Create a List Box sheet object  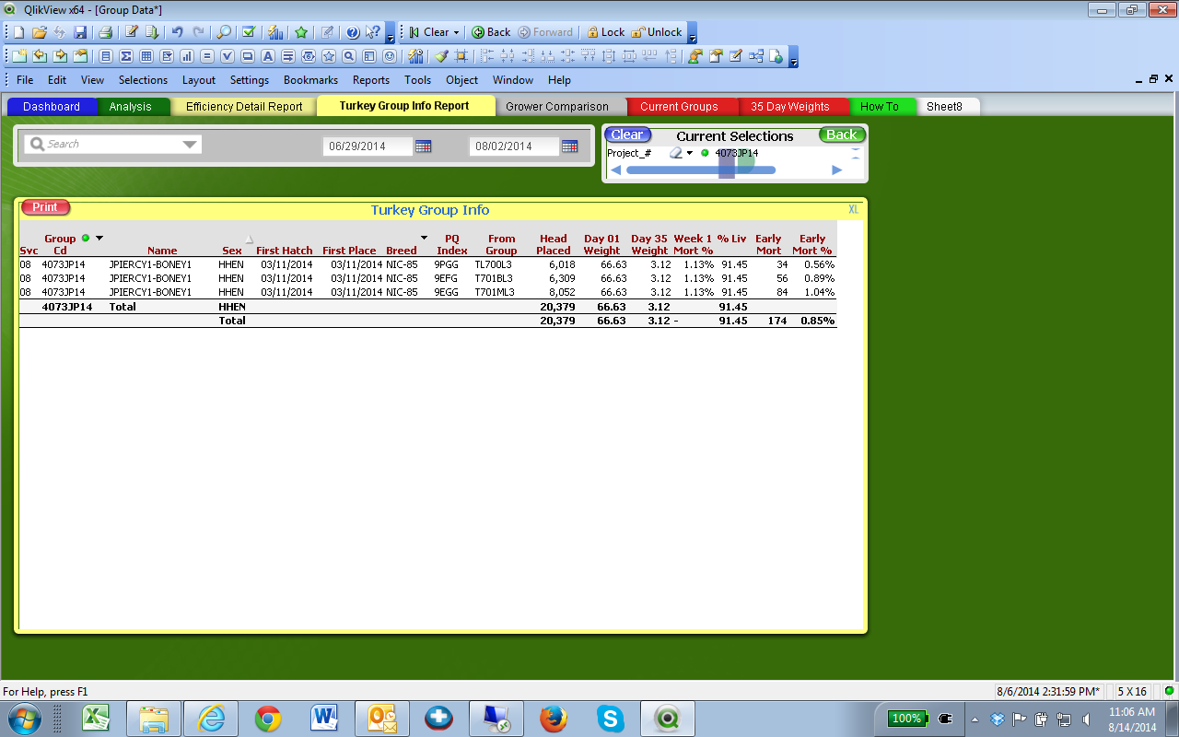pyautogui.click(x=106, y=56)
